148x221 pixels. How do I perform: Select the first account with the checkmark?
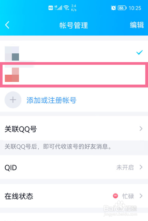tap(74, 52)
